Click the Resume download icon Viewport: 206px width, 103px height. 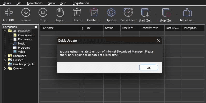click(x=26, y=13)
